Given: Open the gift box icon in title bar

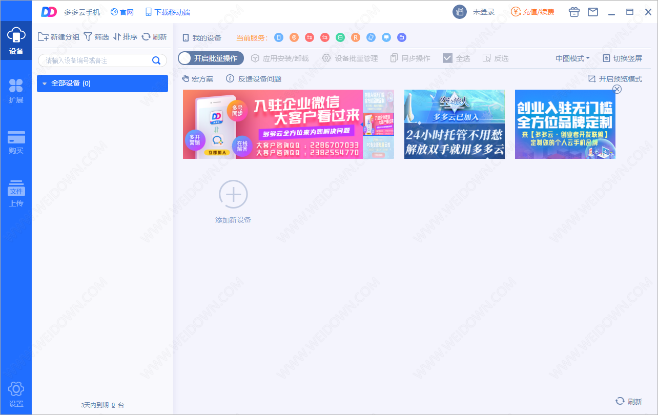Looking at the screenshot, I should 574,12.
